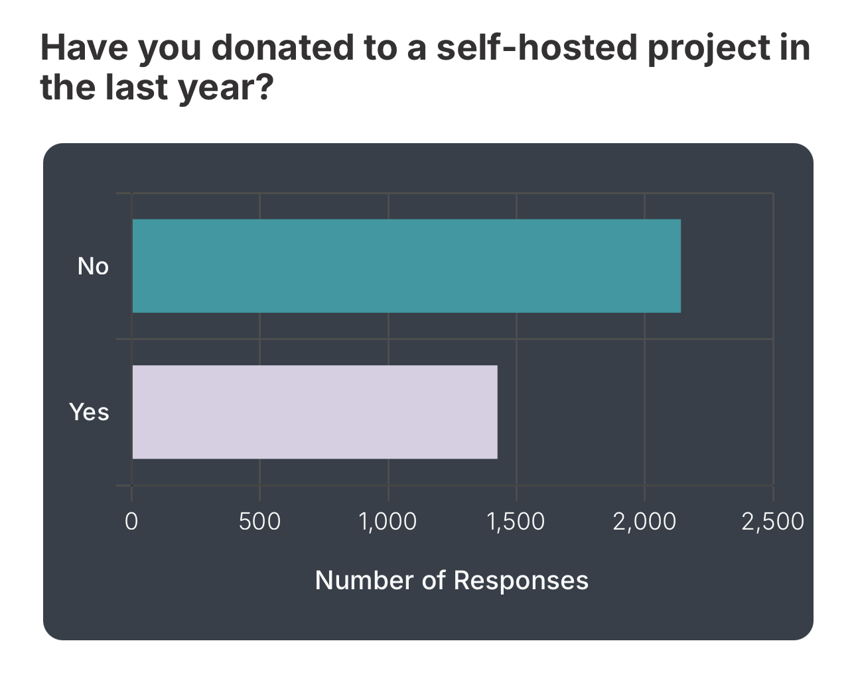This screenshot has width=856, height=692.
Task: Click the Number of Responses axis title
Action: tap(452, 580)
